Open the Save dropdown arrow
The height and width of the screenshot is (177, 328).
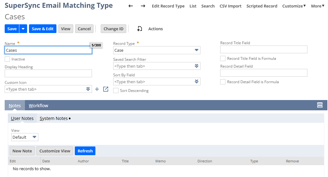(x=23, y=29)
